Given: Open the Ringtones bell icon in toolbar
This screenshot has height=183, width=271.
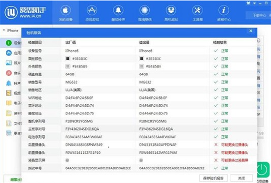Looking at the screenshot, I should tap(118, 10).
